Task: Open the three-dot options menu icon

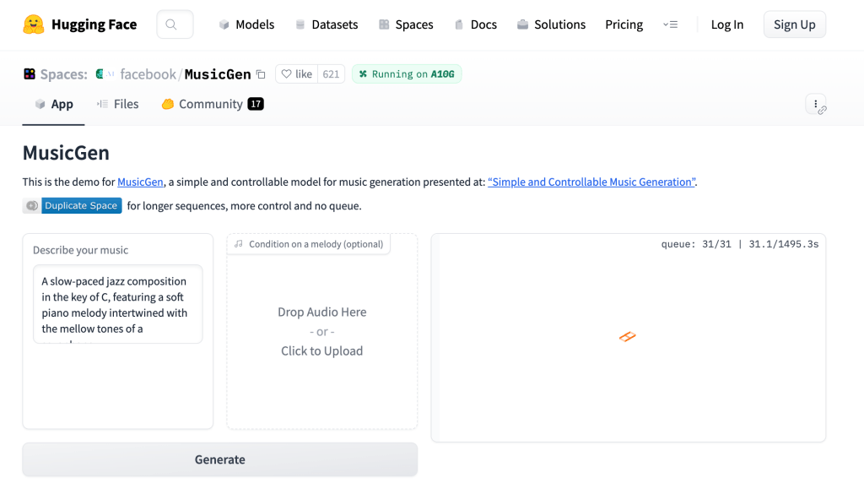Action: point(816,104)
